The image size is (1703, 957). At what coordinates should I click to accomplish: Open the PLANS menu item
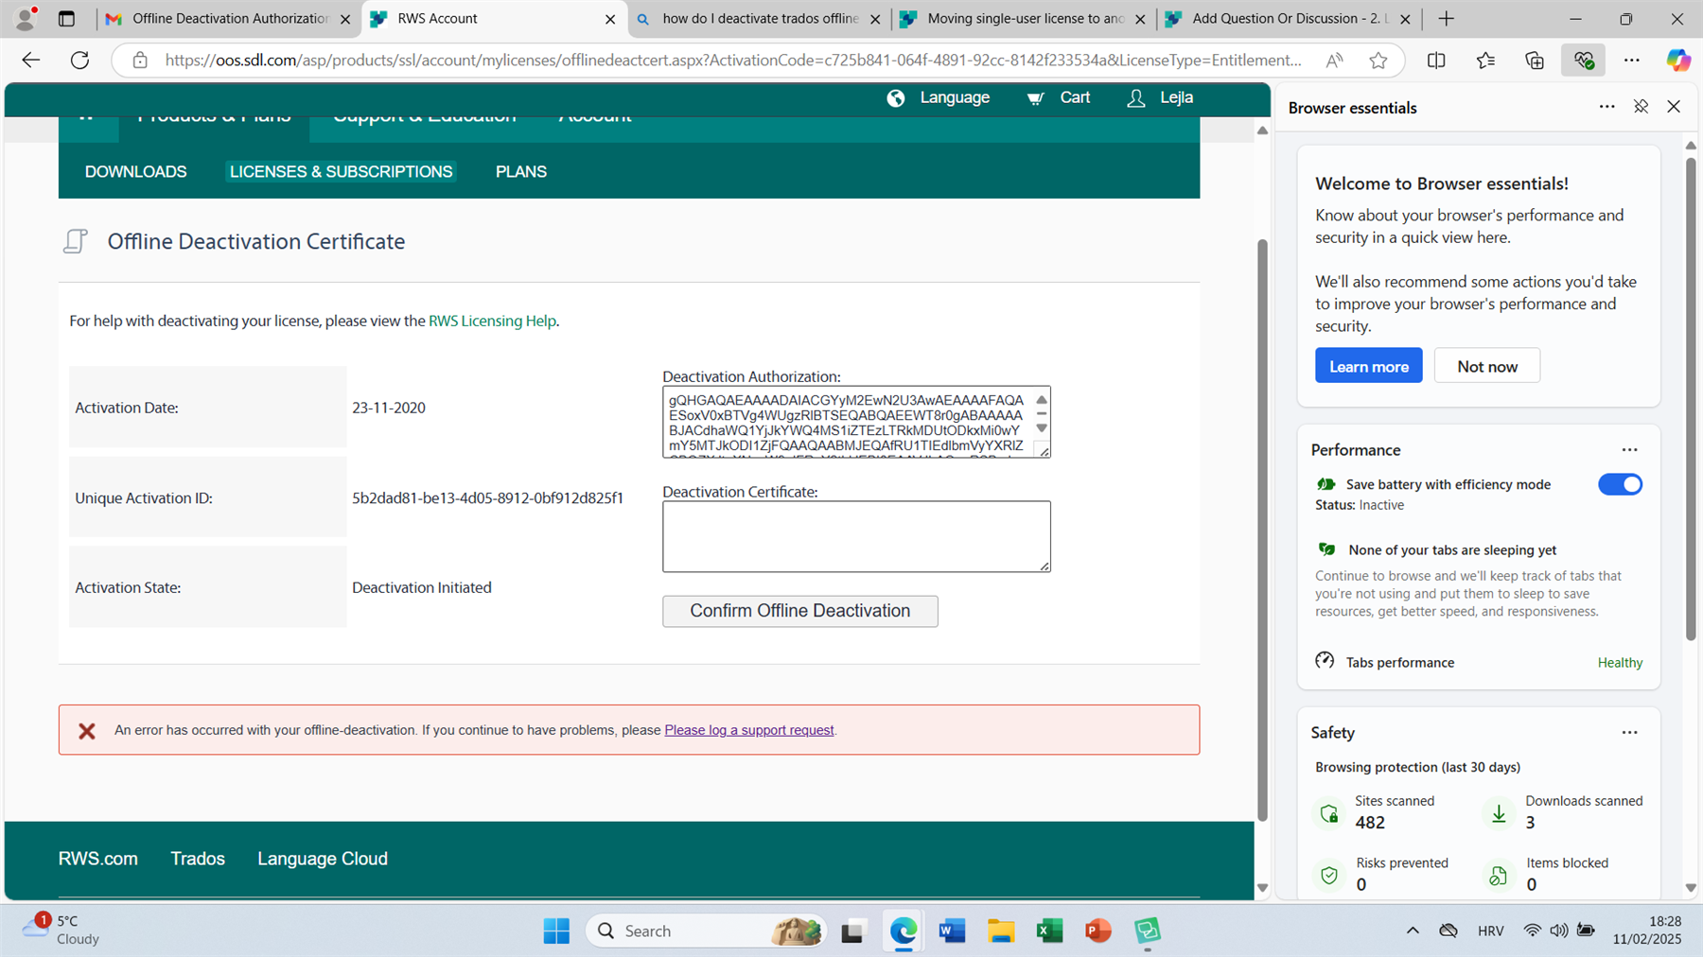click(x=521, y=171)
